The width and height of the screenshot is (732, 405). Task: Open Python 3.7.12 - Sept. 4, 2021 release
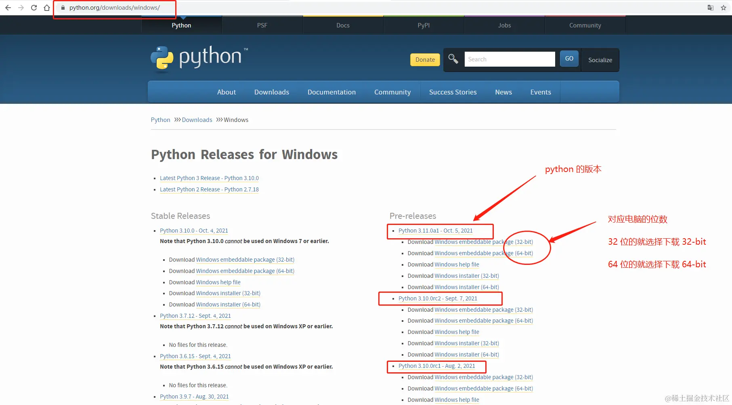click(x=195, y=316)
